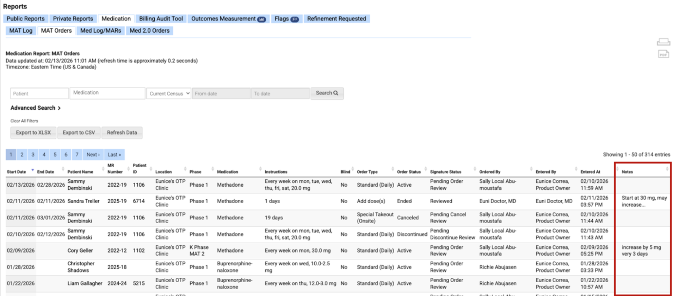The image size is (673, 296).
Task: Click the Notes column sort icon
Action: [x=667, y=169]
